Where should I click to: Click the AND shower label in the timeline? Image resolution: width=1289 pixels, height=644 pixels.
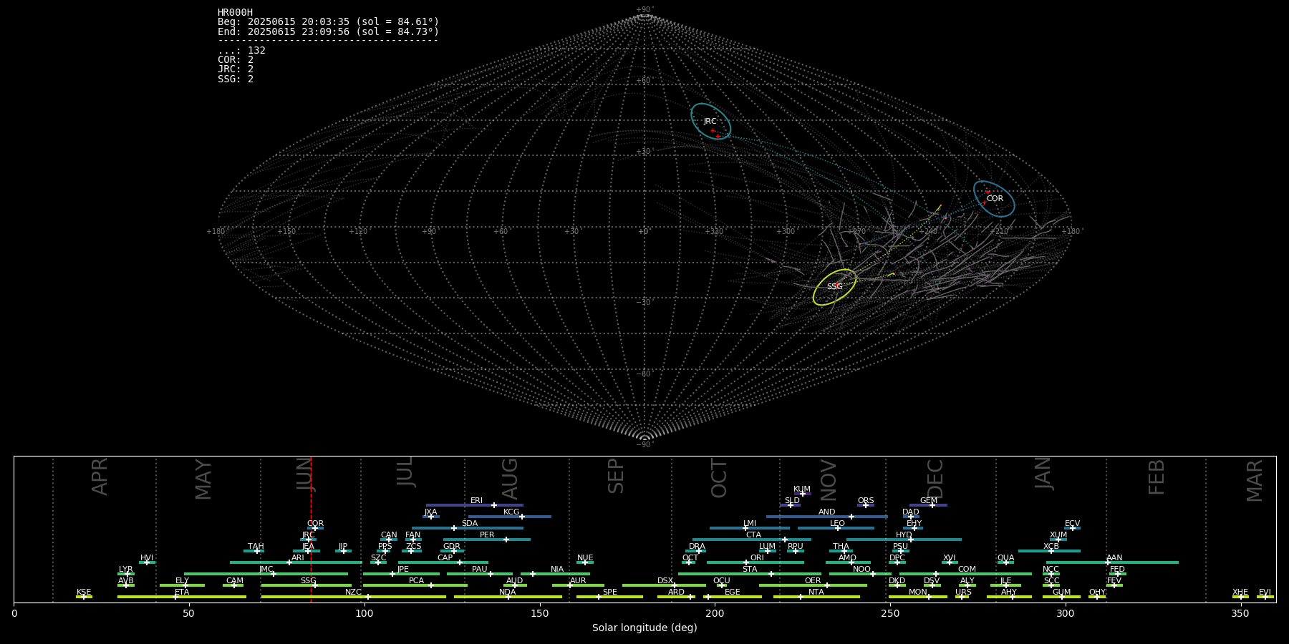pos(826,512)
